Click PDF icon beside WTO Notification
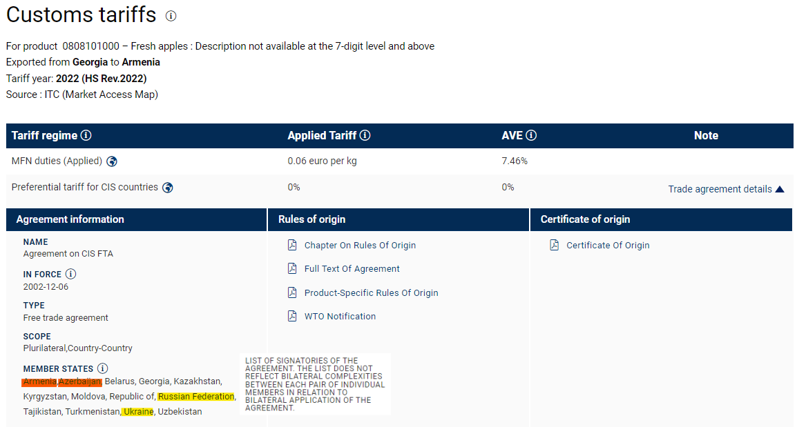This screenshot has height=427, width=797. pyautogui.click(x=292, y=316)
